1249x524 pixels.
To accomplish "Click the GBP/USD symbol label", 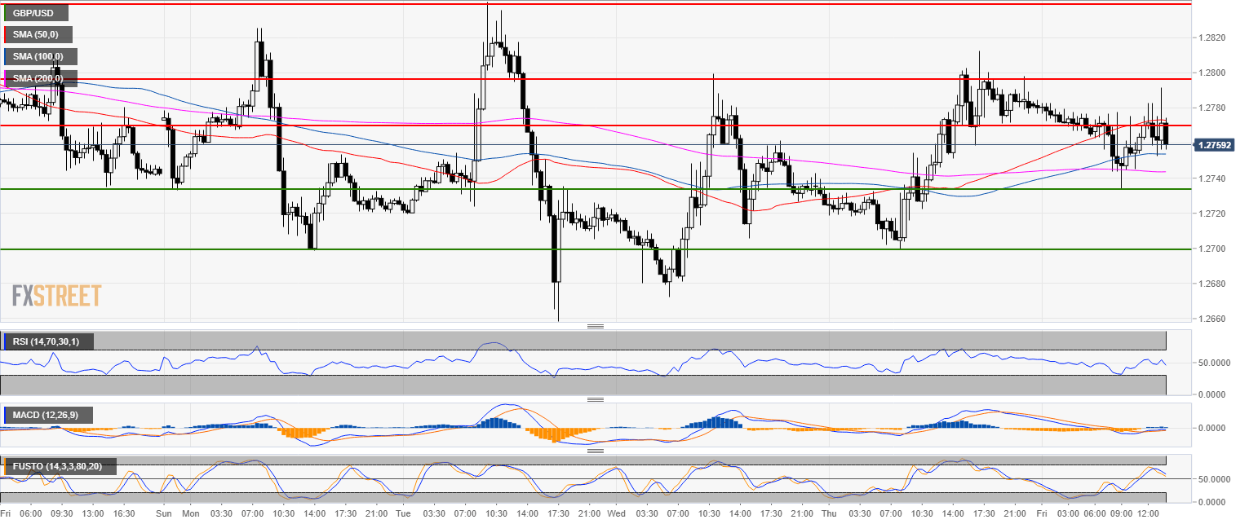I will pyautogui.click(x=35, y=14).
